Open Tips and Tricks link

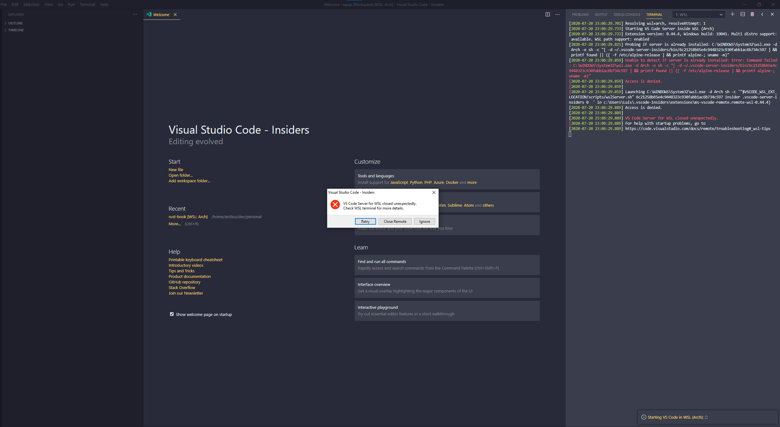coord(181,271)
